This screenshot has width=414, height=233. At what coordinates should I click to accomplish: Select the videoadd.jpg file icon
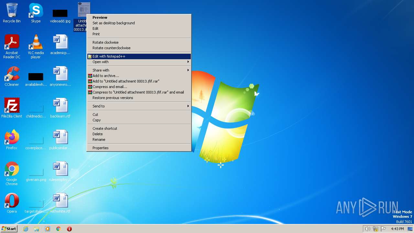[x=60, y=13]
